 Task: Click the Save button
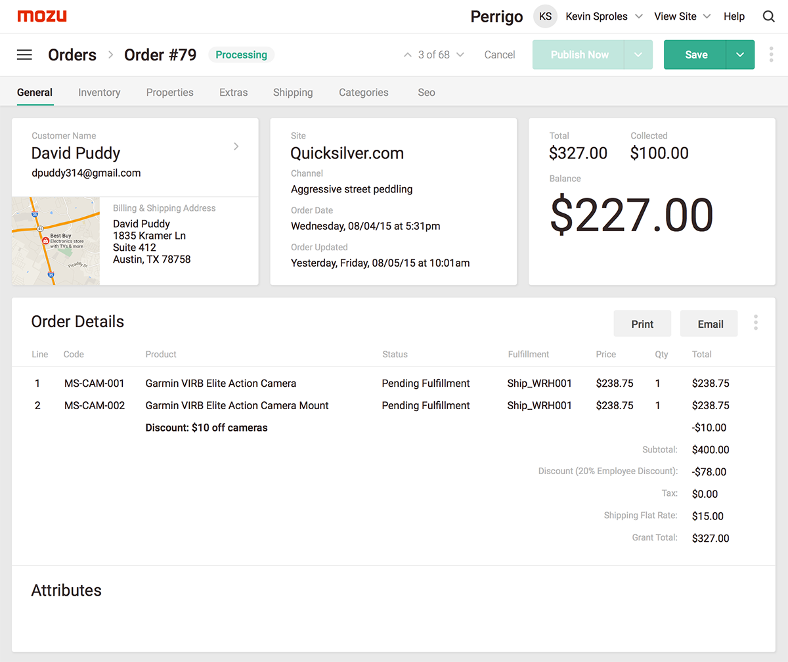coord(696,55)
